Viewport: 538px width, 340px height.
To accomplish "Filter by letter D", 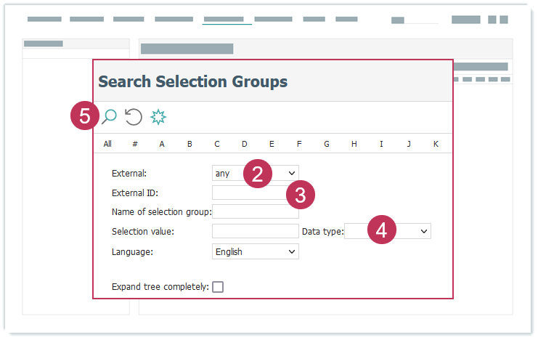I will point(245,144).
